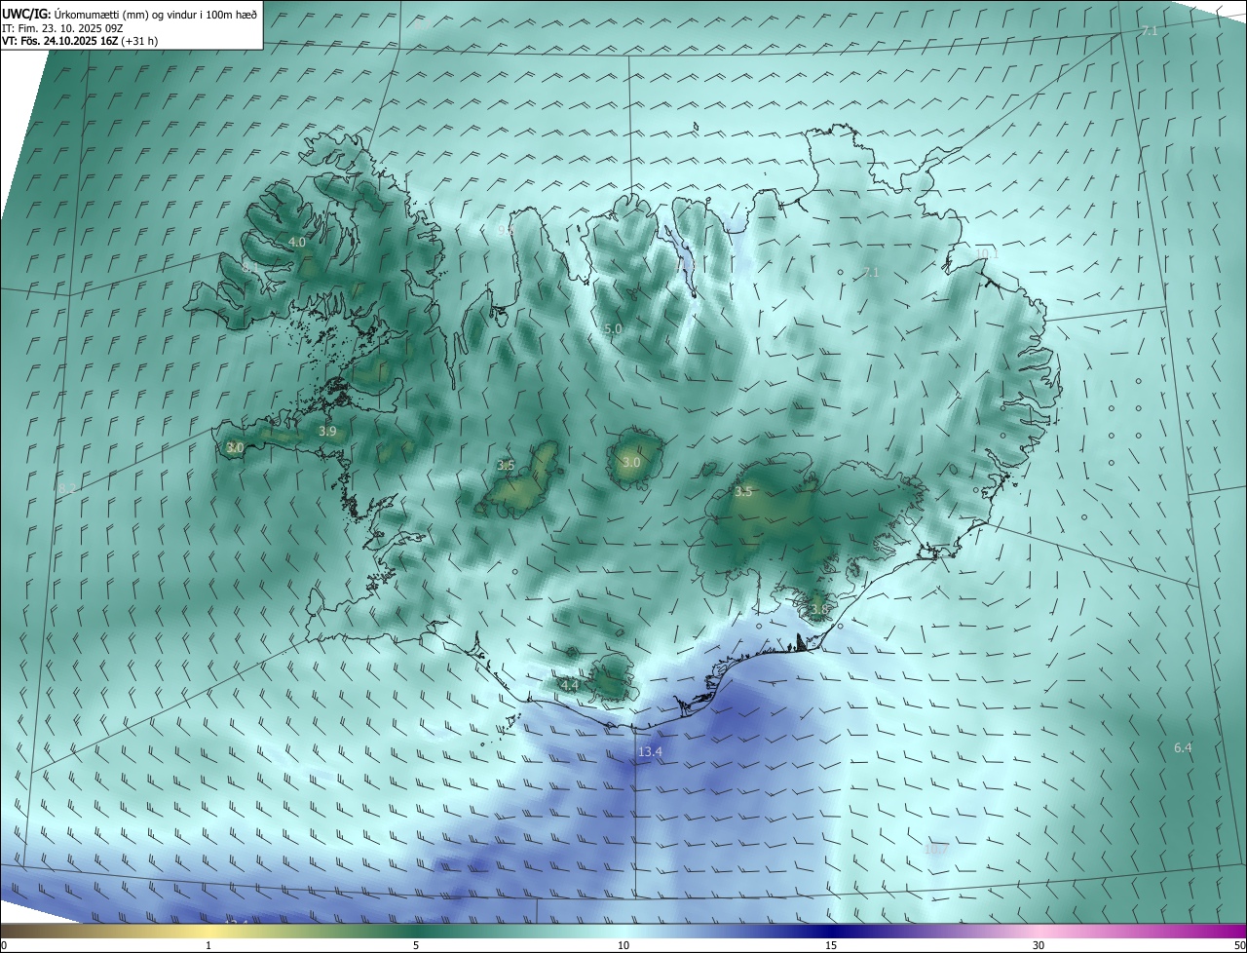This screenshot has height=953, width=1247.
Task: Click the 3.5 value beside Langjökull glacier
Action: (506, 466)
